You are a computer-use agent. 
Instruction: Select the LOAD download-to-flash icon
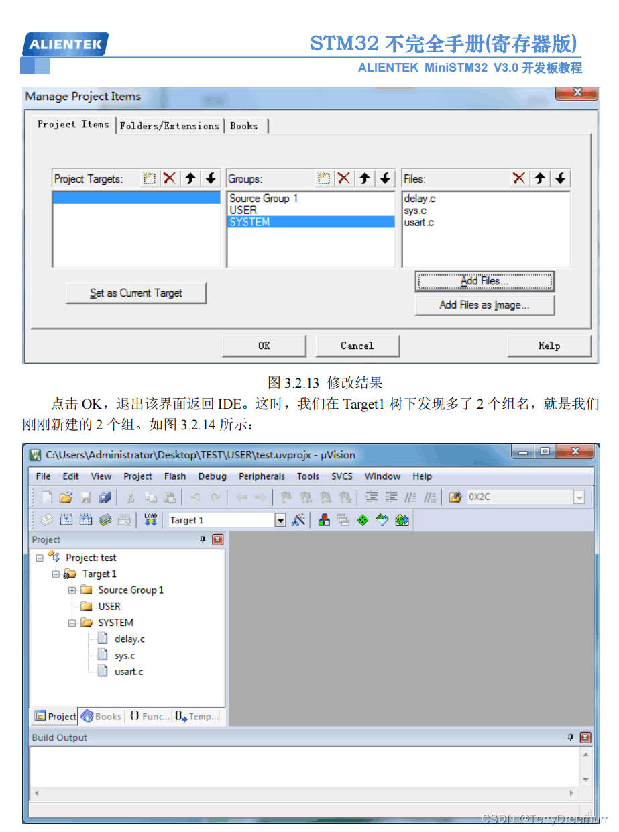point(150,519)
